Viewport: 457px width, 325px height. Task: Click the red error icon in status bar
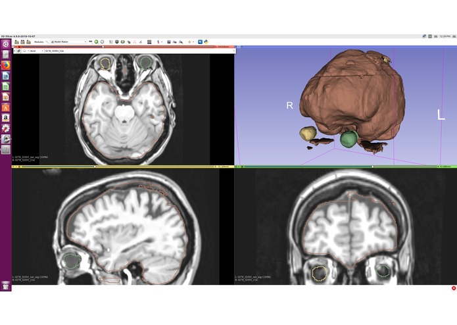(x=454, y=288)
